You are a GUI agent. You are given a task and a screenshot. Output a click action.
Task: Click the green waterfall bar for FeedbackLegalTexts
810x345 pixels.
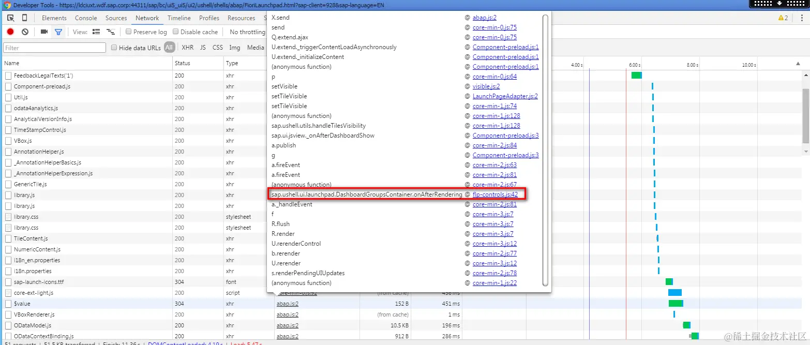click(x=636, y=76)
